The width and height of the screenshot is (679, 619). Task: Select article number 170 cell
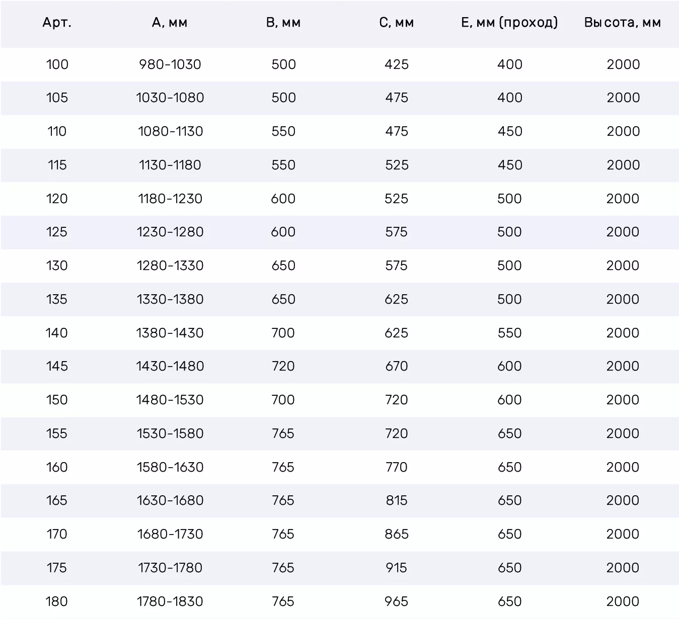tap(57, 534)
